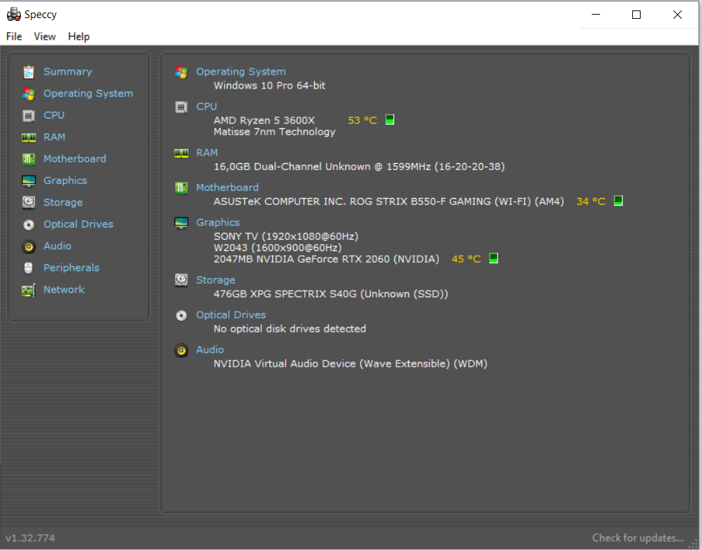Viewport: 702px width, 550px height.
Task: Click the CPU chip icon in sidebar
Action: click(x=29, y=116)
